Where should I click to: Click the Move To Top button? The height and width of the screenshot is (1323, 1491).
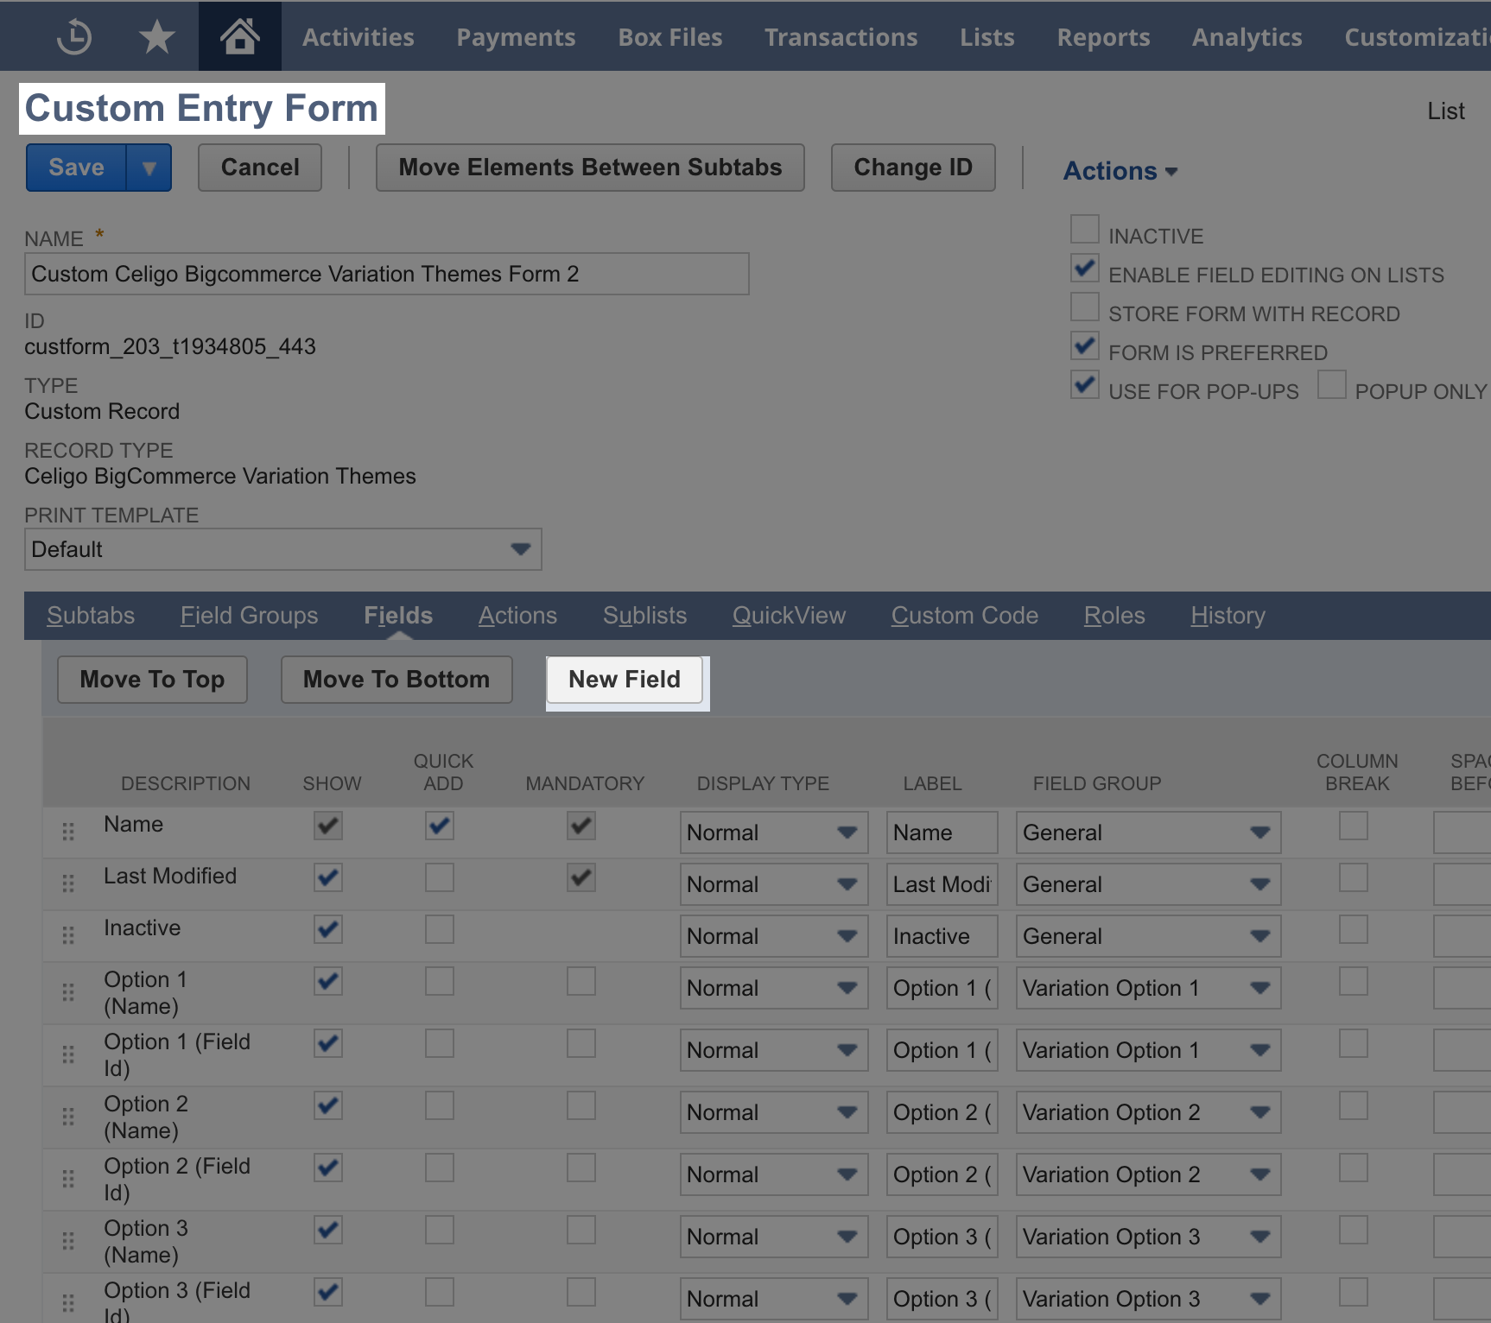point(152,680)
